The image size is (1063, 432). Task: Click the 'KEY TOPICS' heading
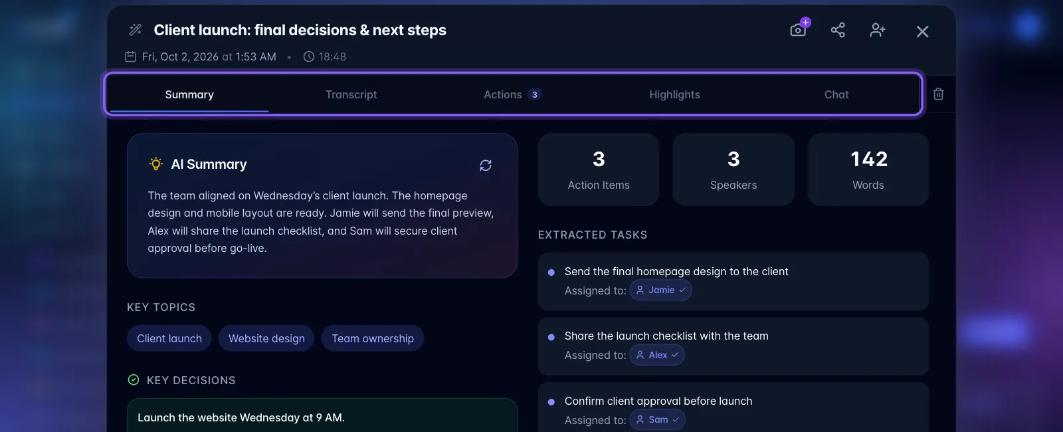(x=161, y=307)
